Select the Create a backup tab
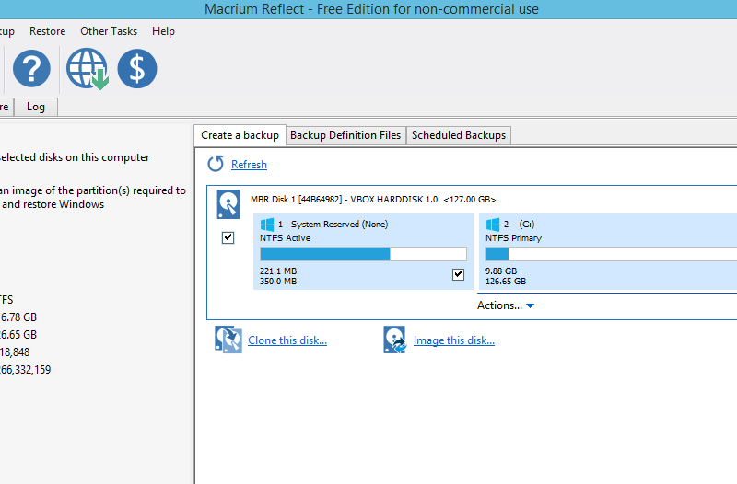This screenshot has height=484, width=737. pyautogui.click(x=240, y=135)
